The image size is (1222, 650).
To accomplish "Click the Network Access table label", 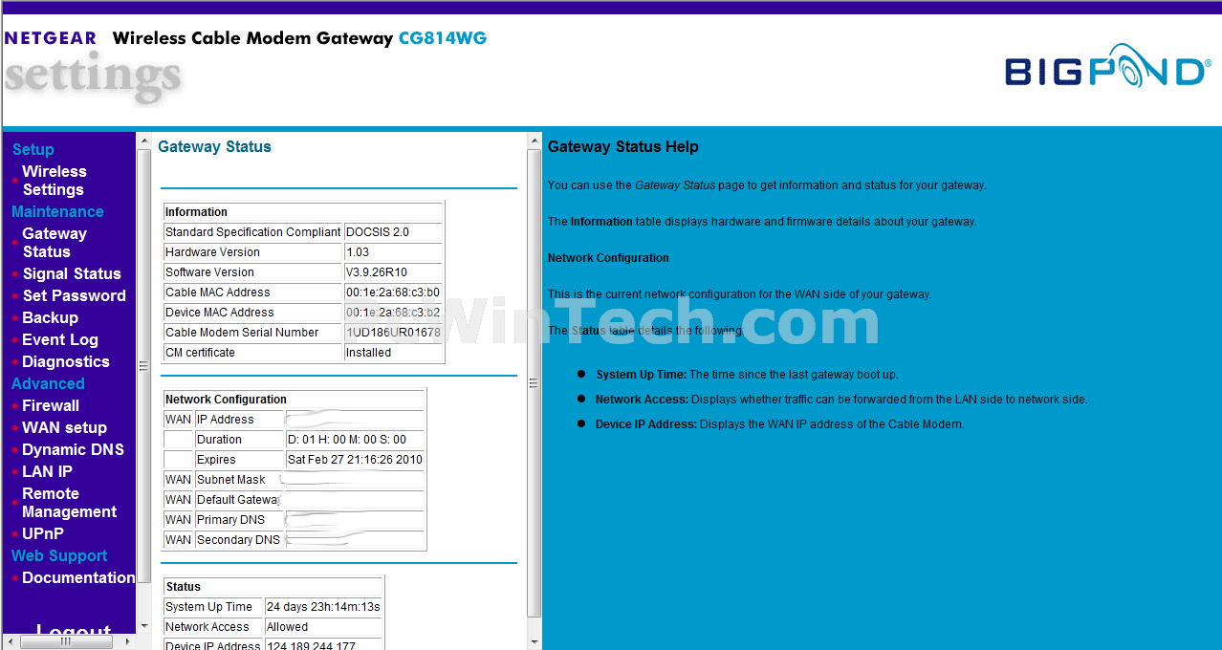I will (207, 627).
